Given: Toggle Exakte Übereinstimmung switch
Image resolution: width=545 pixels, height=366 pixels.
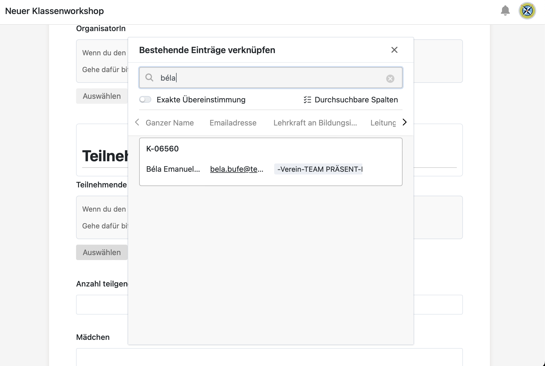Looking at the screenshot, I should [x=145, y=100].
